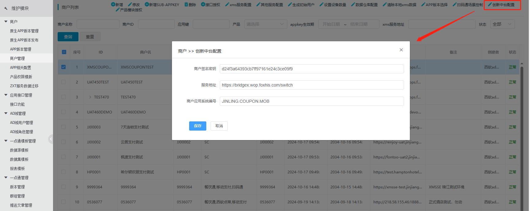
Task: Collapse the 一点通管理 tree group
Action: [6, 178]
